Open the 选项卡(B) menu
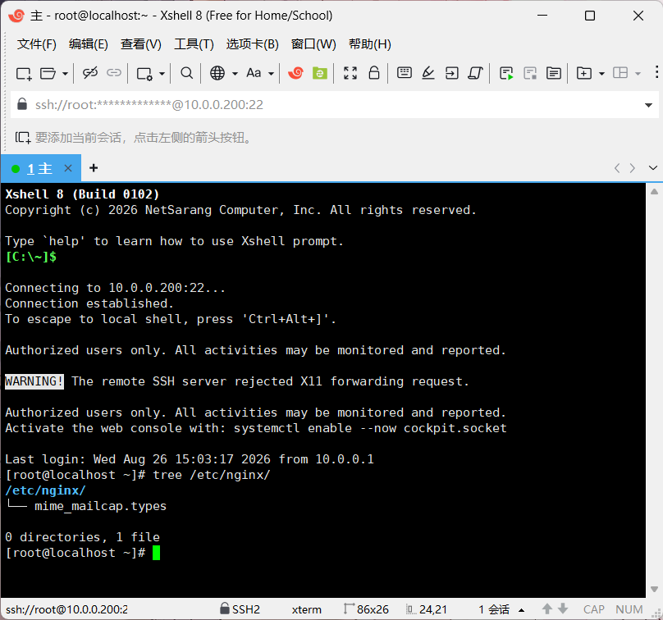Image resolution: width=663 pixels, height=620 pixels. click(253, 44)
